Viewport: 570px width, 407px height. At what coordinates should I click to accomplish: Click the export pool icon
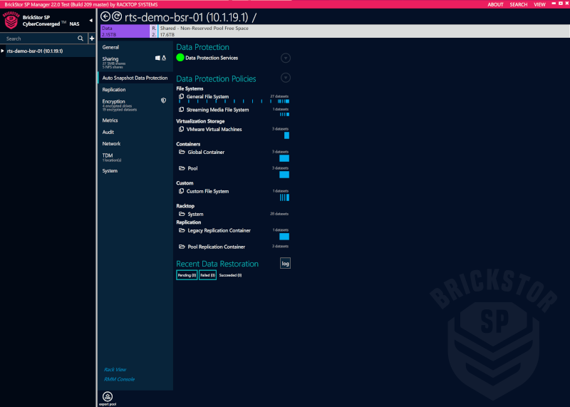[x=108, y=396]
